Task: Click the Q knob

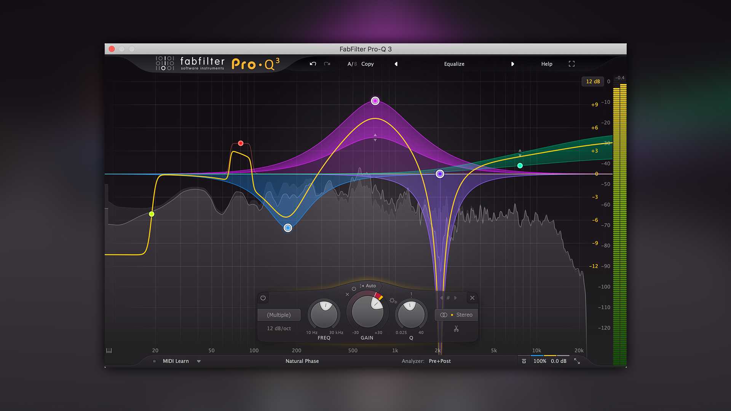Action: pos(411,314)
